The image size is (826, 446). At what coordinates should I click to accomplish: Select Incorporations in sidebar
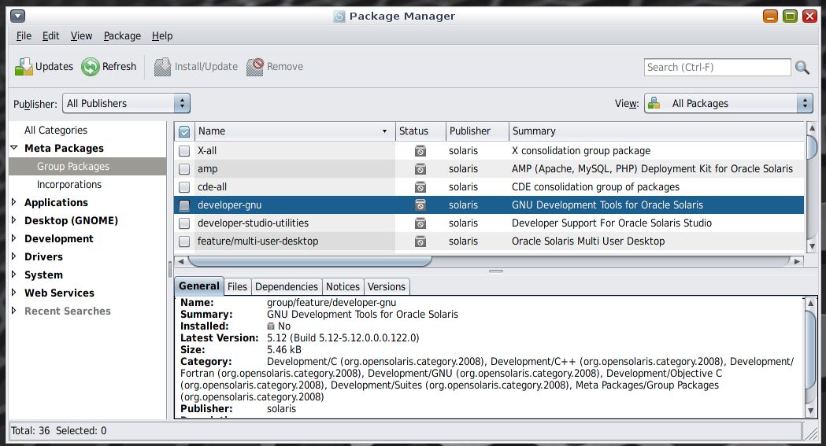click(x=69, y=184)
